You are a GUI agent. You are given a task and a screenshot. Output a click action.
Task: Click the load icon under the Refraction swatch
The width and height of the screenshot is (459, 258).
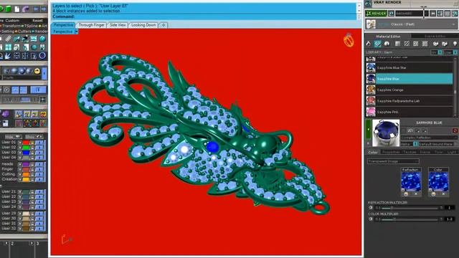(x=406, y=194)
